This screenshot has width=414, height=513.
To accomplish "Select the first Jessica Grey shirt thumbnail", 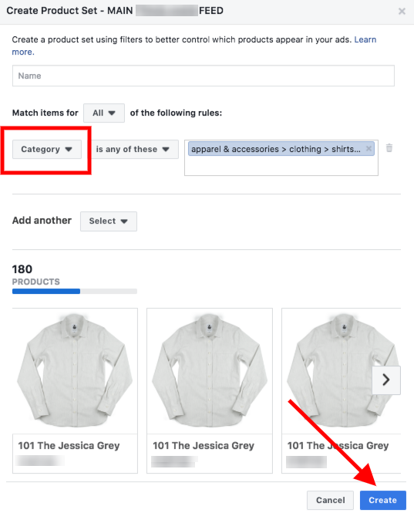I will pyautogui.click(x=75, y=371).
